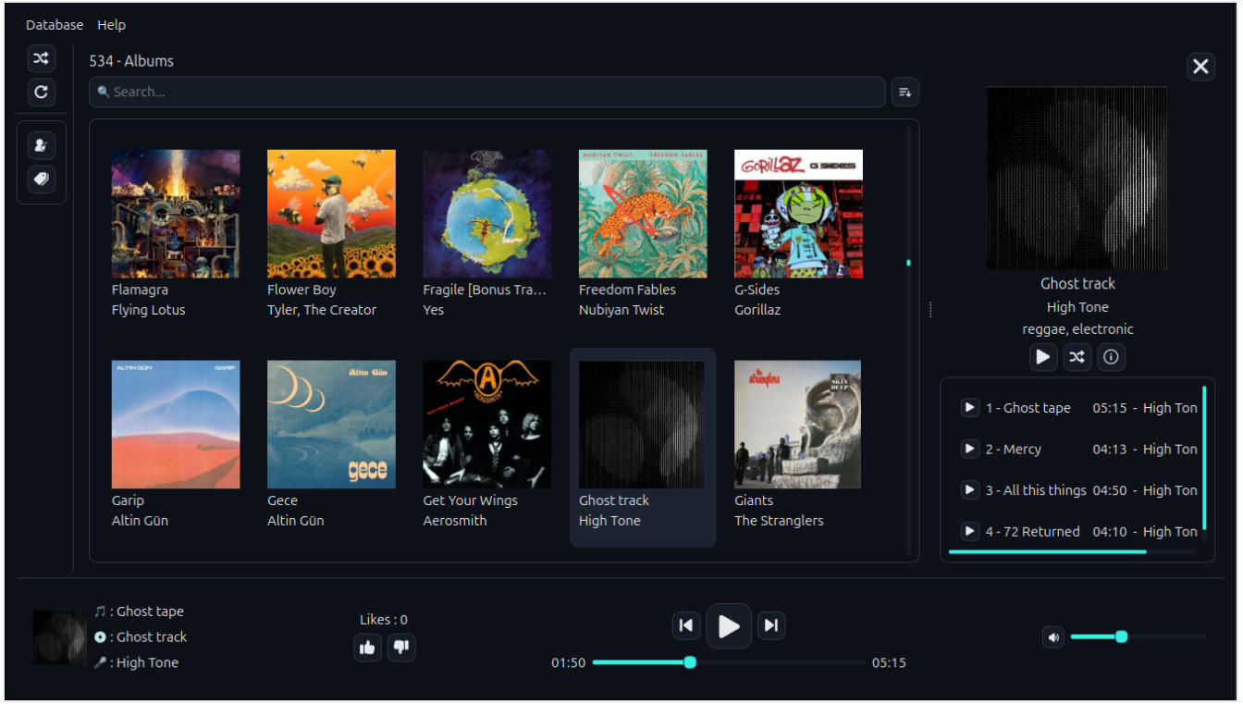This screenshot has height=704, width=1243.
Task: Click the panel splitter handle dots
Action: 929,309
